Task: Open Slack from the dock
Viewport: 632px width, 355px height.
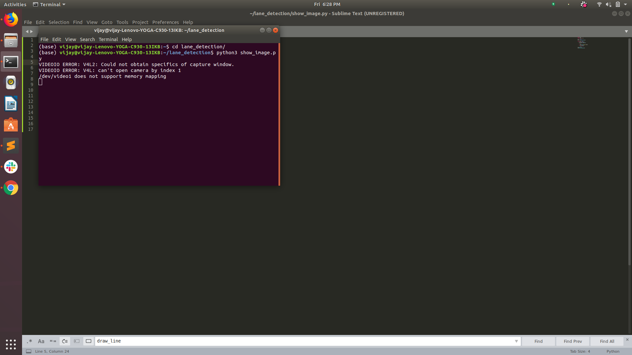Action: point(11,167)
